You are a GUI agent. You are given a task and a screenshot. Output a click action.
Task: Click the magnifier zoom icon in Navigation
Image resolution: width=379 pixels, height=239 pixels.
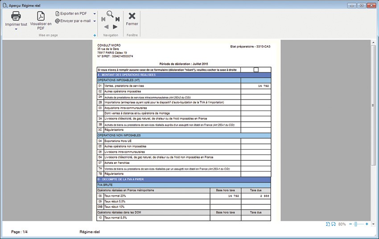point(110,14)
